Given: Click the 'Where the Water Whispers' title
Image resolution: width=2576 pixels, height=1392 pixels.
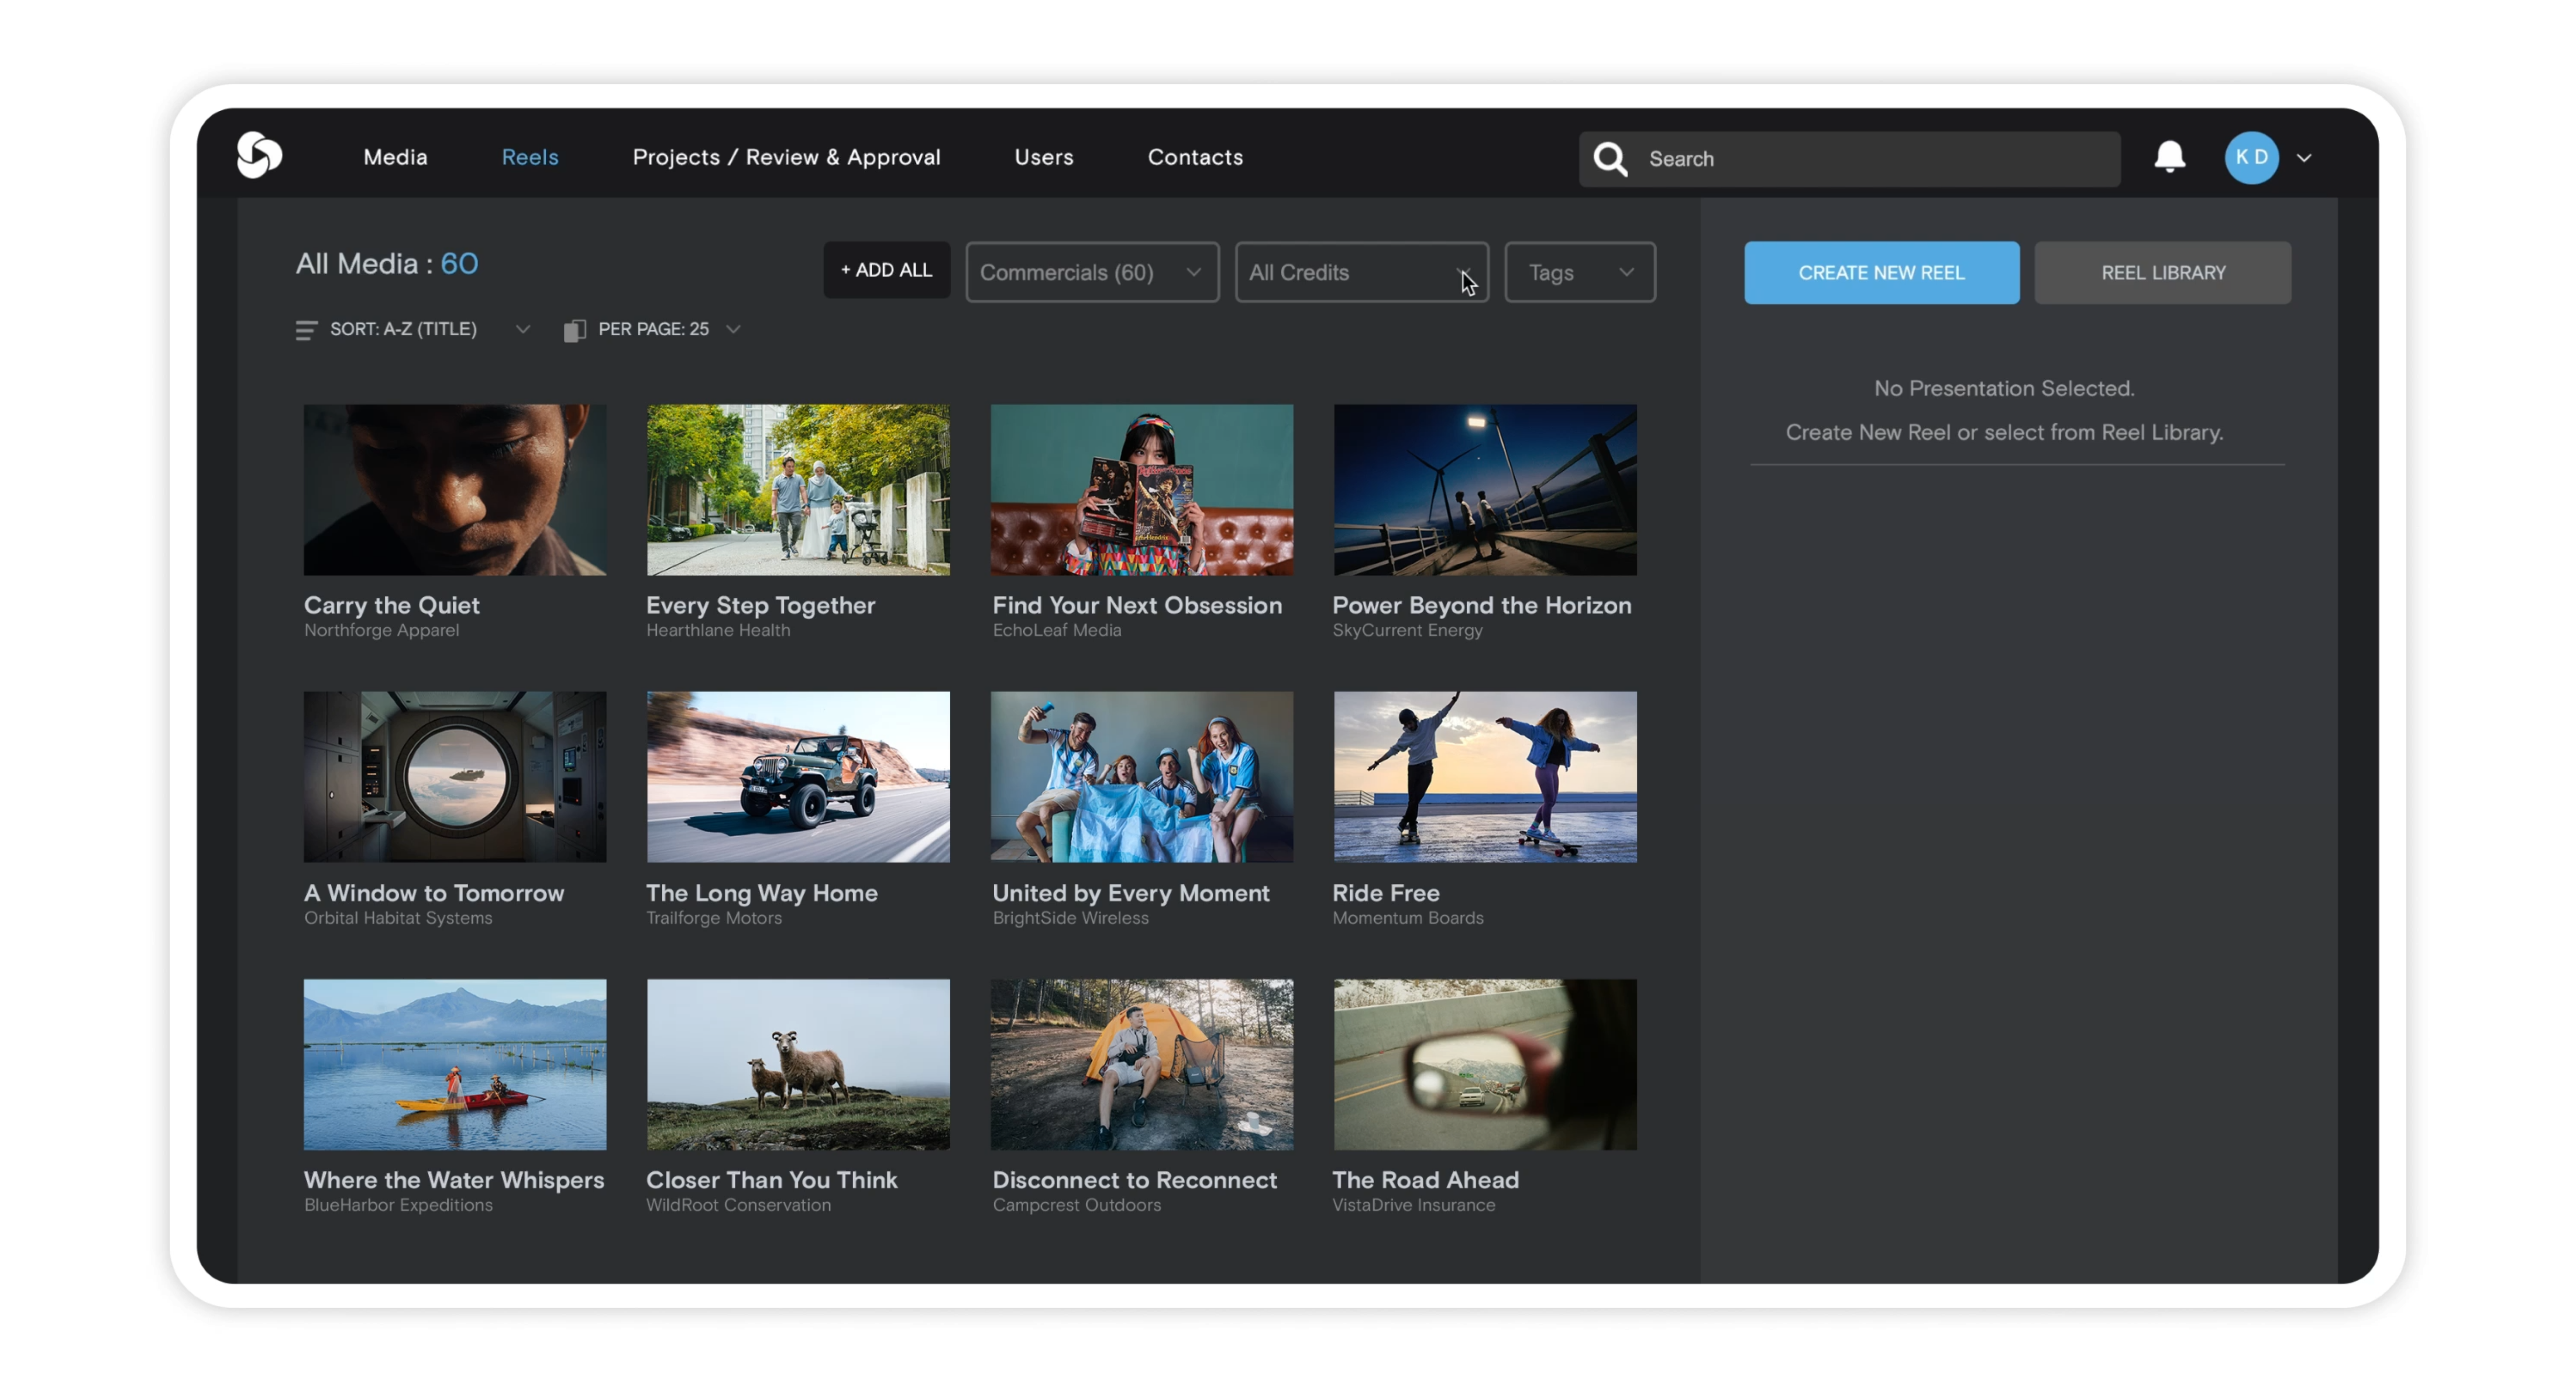Looking at the screenshot, I should pyautogui.click(x=454, y=1180).
